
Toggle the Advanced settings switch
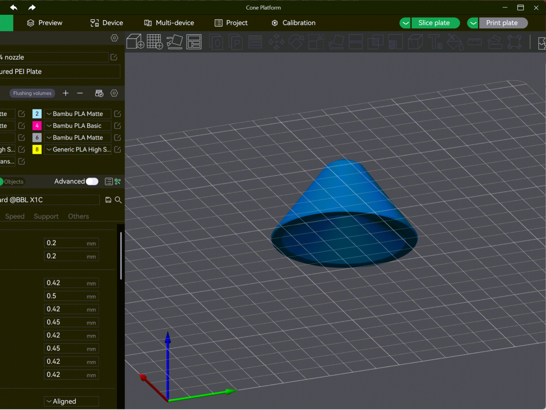coord(92,182)
